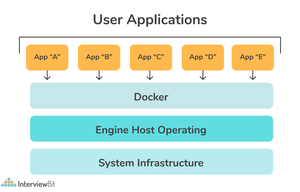Click the word "Applications" in the title
The width and height of the screenshot is (300, 192).
tap(167, 20)
